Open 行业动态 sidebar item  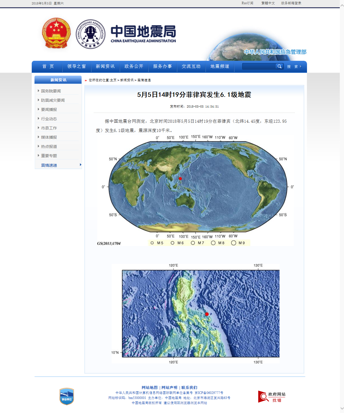(49, 119)
